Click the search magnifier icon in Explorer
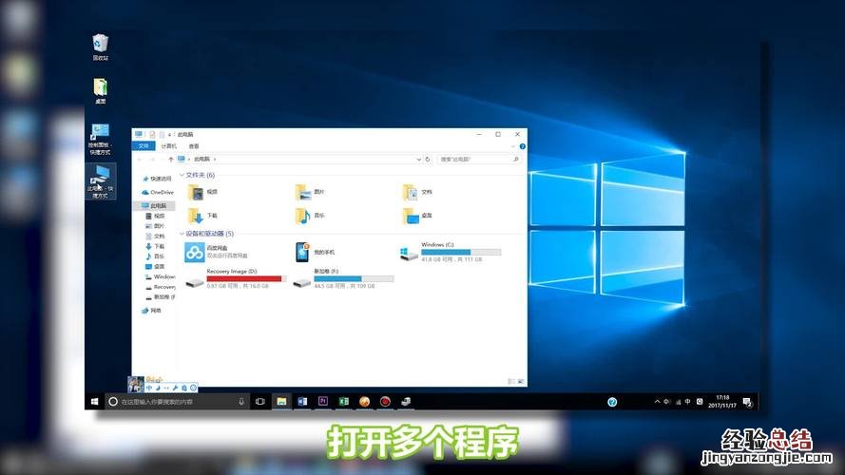 (516, 160)
